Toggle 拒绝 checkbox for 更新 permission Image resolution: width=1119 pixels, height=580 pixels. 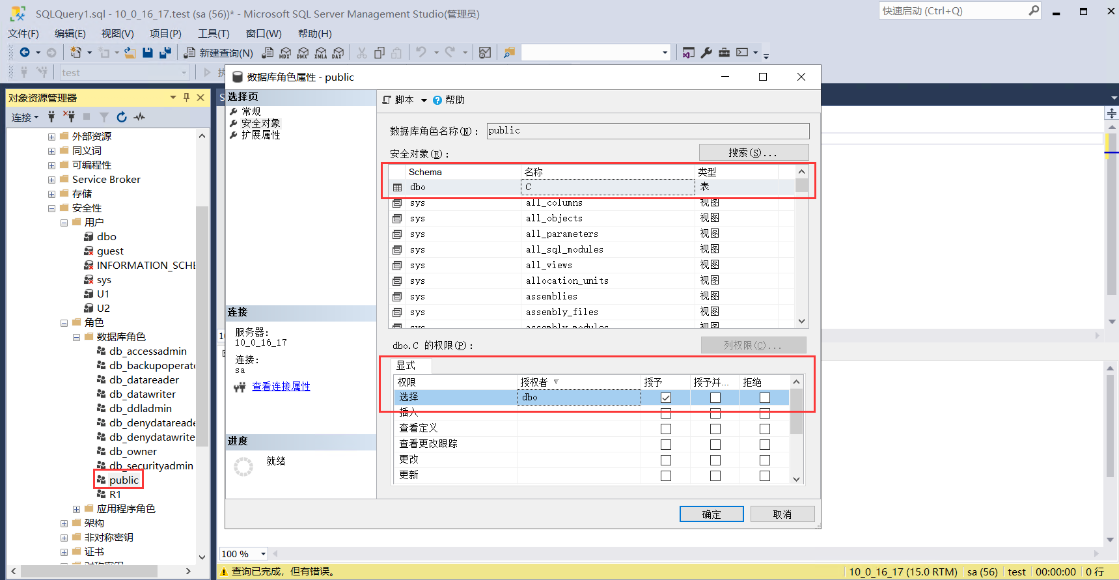[x=765, y=476]
